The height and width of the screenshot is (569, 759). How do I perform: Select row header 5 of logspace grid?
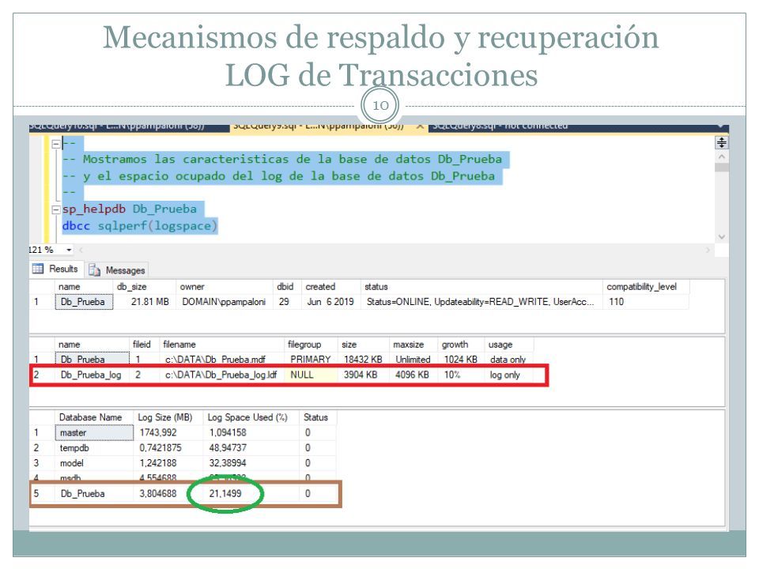coord(42,494)
